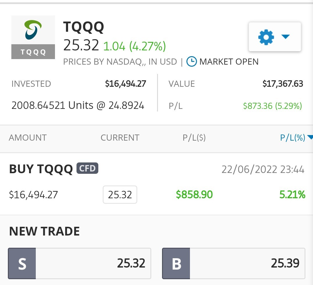The image size is (313, 285).
Task: Click the $858.90 profit value
Action: coord(194,194)
